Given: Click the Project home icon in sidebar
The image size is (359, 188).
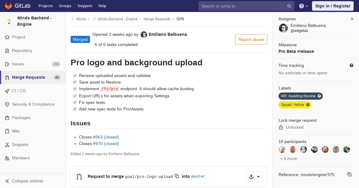Looking at the screenshot, I should pos(7,37).
